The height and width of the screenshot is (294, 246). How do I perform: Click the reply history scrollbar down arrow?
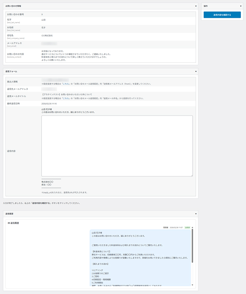[x=192, y=285]
